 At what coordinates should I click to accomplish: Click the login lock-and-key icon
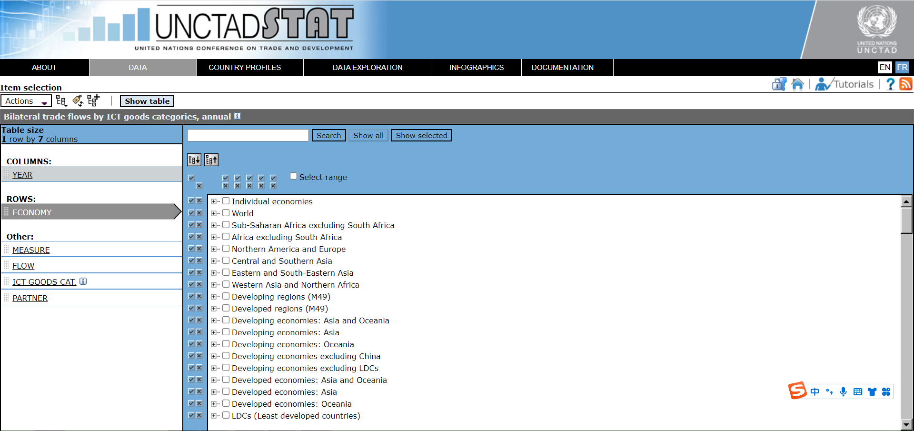click(779, 84)
